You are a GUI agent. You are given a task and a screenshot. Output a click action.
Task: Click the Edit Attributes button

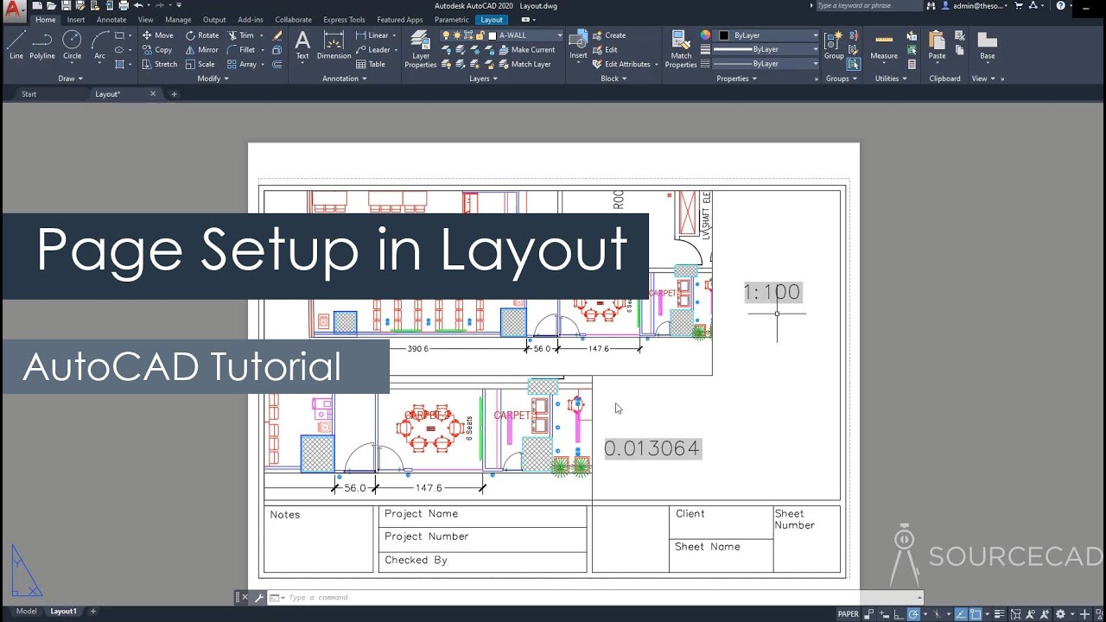tap(626, 64)
